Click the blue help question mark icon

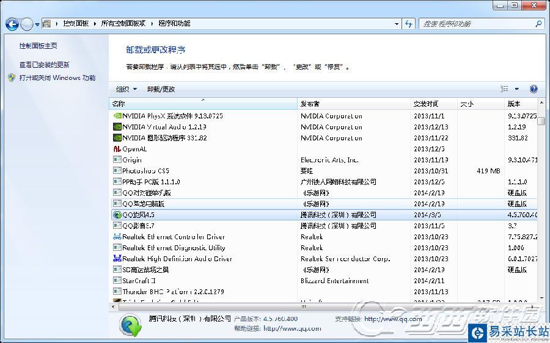533,89
